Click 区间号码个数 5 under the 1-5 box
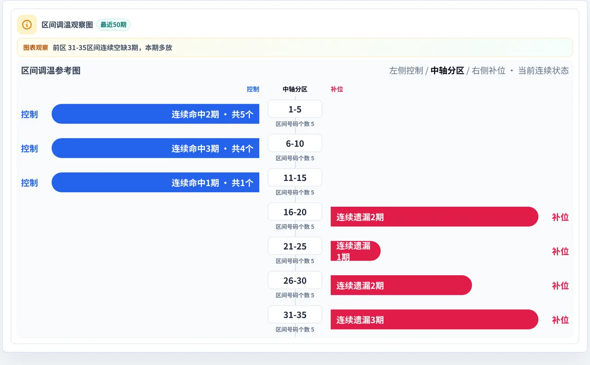 click(295, 124)
